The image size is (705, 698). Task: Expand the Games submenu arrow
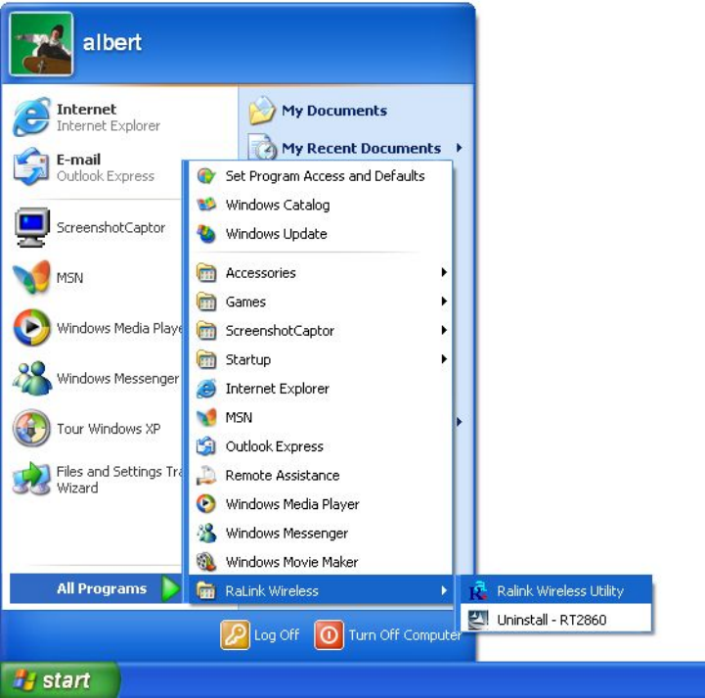tap(444, 302)
